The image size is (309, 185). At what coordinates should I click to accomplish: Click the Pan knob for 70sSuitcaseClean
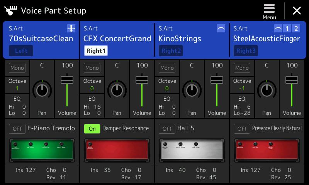click(42, 90)
